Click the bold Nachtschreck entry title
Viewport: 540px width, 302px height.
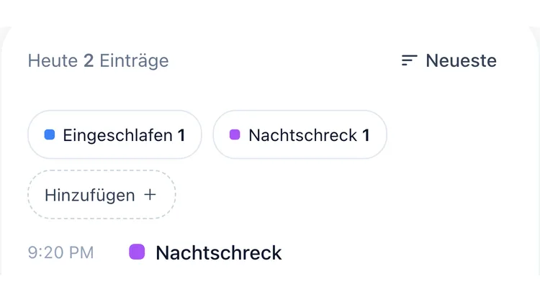[219, 253]
